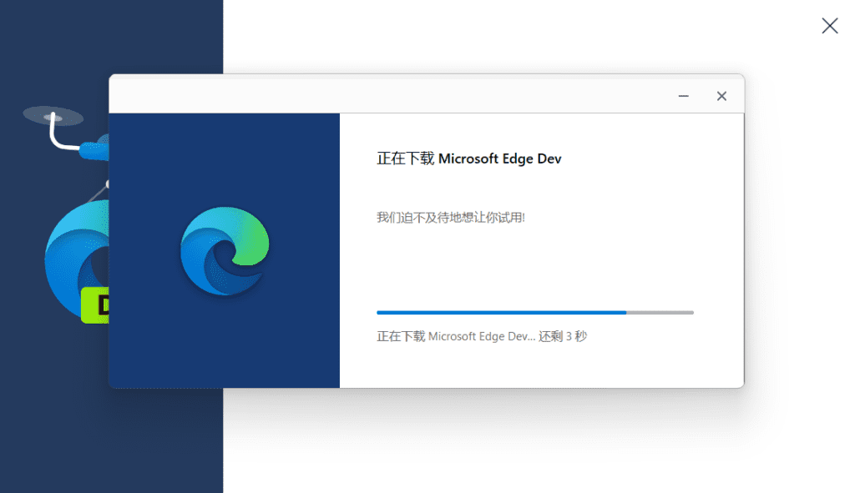Close the outer installer page with the large X

(829, 26)
